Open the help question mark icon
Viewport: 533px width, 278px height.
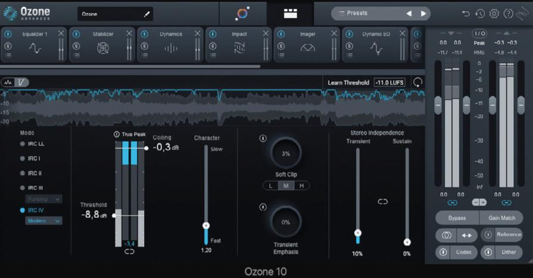click(508, 13)
